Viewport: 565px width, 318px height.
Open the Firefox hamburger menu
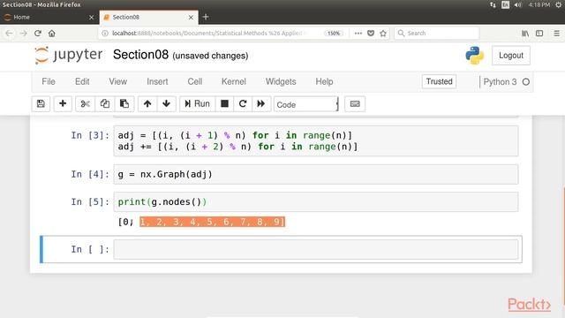[557, 34]
